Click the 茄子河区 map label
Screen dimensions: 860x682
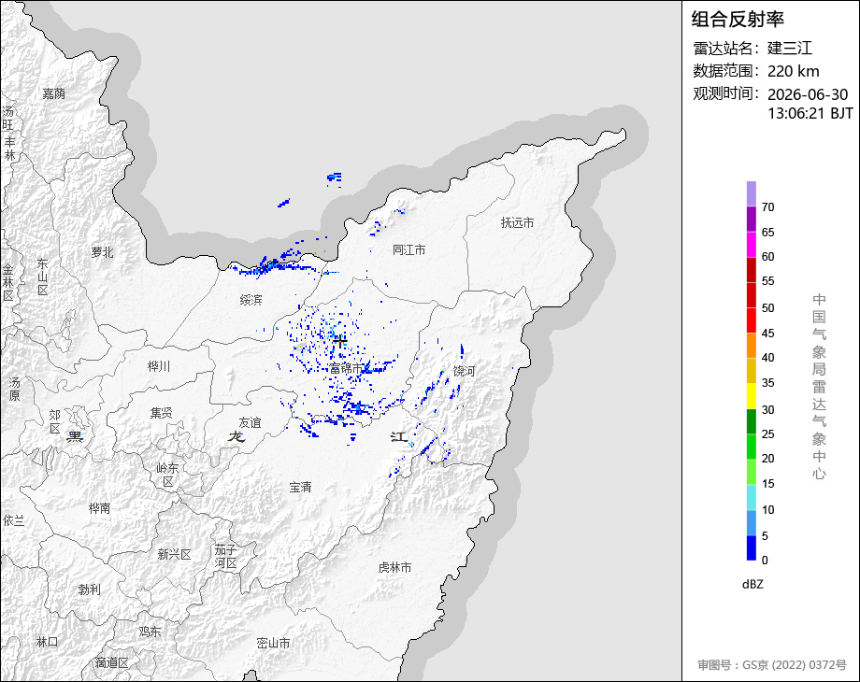point(225,557)
